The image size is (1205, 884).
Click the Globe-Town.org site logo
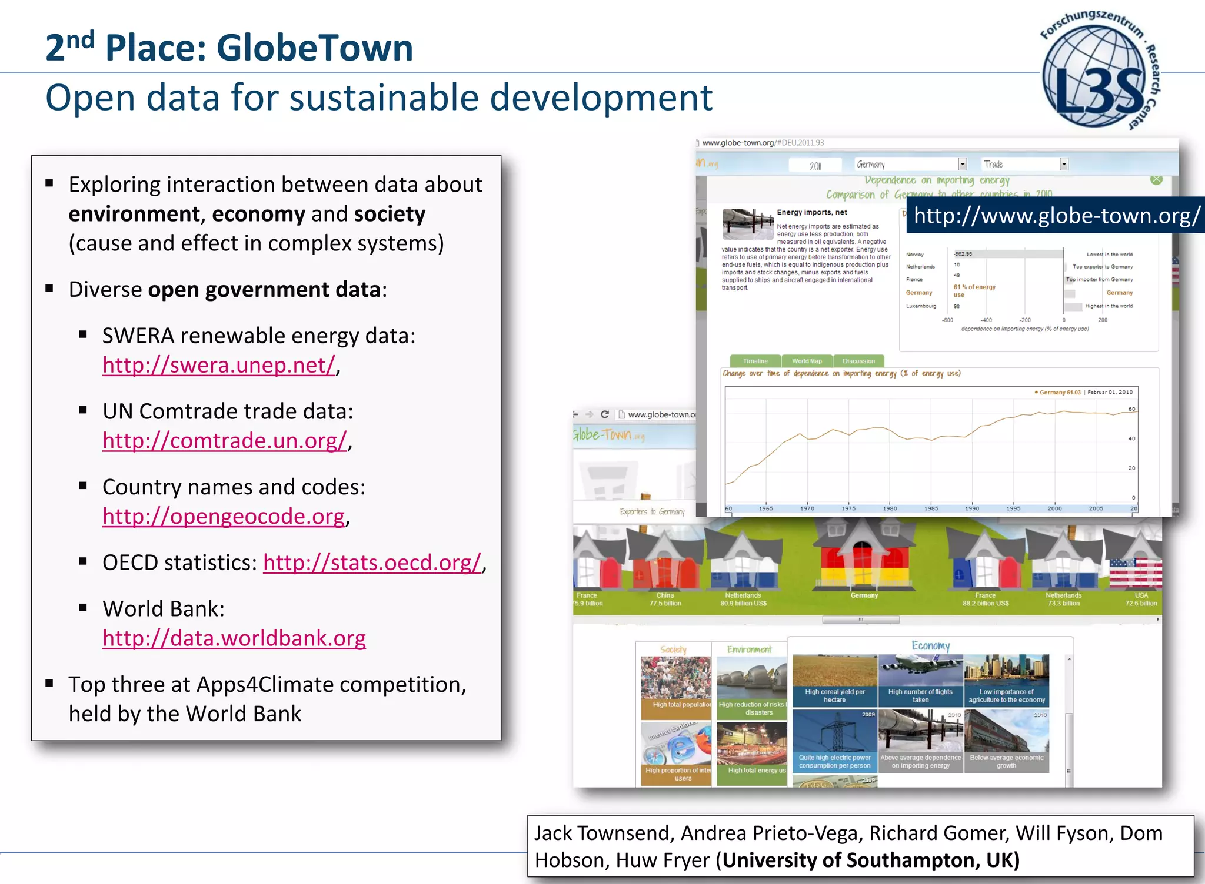608,435
